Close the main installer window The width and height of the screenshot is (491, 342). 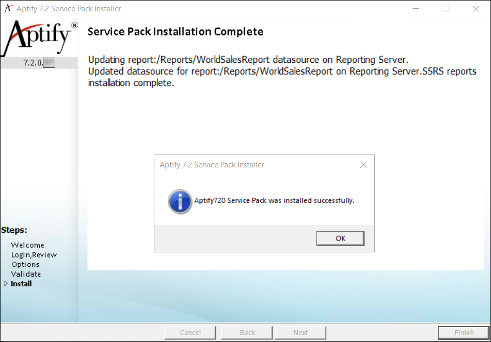pyautogui.click(x=476, y=9)
